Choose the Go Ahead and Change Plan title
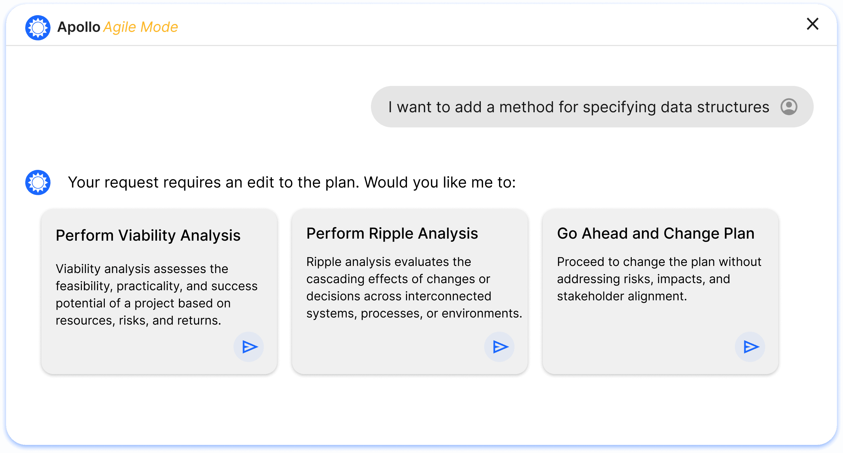This screenshot has height=453, width=843. coord(656,233)
